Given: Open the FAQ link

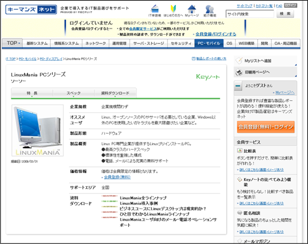Looking at the screenshot, I should point(279,6).
